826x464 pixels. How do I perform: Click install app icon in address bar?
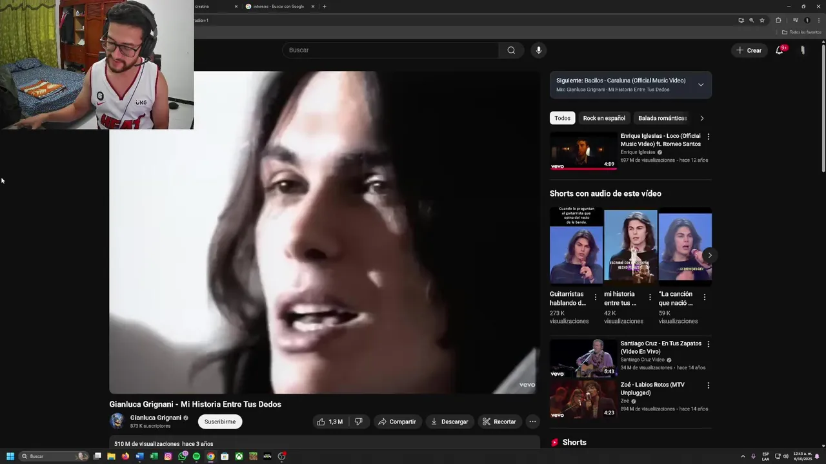(741, 20)
